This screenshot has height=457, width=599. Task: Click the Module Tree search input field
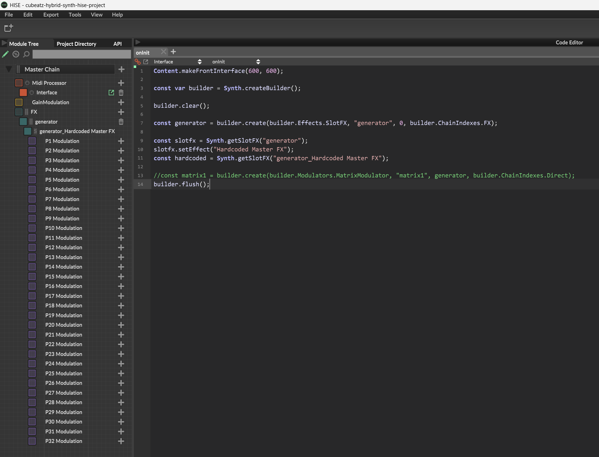82,54
